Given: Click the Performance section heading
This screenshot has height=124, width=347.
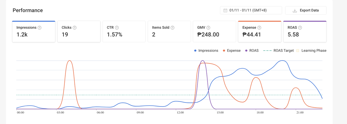Looking at the screenshot, I should (x=28, y=10).
